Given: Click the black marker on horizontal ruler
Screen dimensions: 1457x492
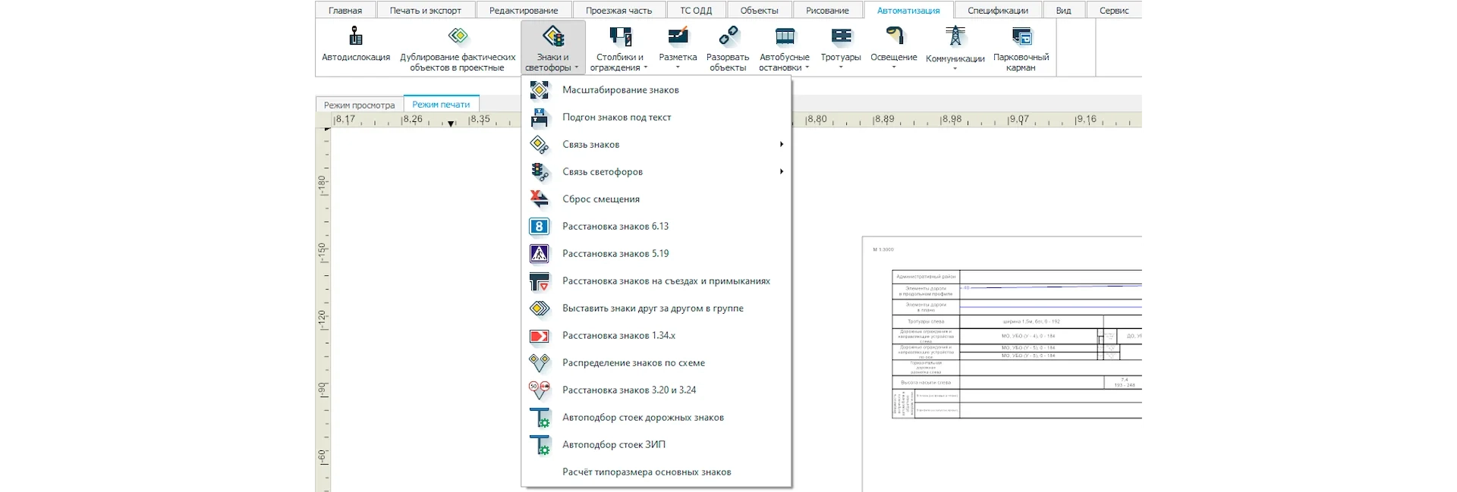Looking at the screenshot, I should click(451, 124).
